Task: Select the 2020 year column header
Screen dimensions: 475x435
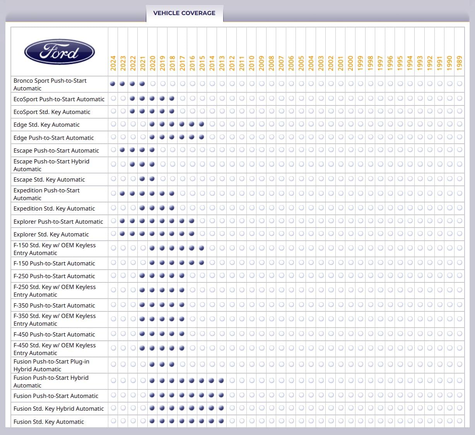Action: 152,63
